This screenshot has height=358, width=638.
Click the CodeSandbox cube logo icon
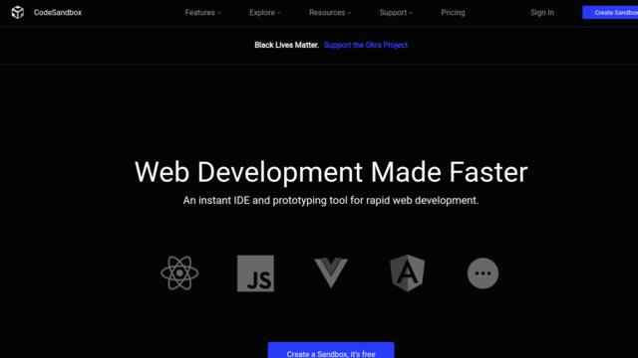18,13
